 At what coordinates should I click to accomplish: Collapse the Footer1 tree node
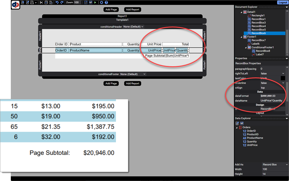(241, 37)
